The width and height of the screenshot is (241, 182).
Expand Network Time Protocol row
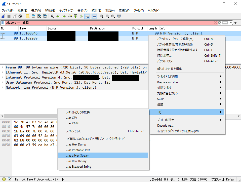(x=3, y=87)
